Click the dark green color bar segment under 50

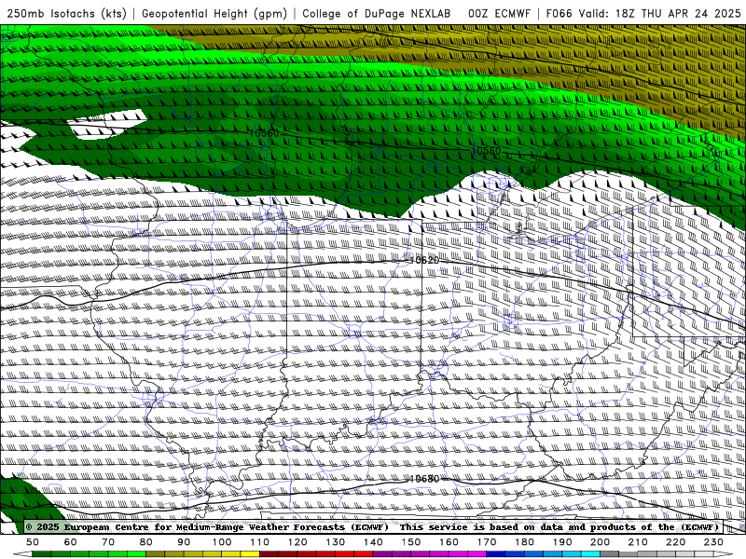(42, 554)
